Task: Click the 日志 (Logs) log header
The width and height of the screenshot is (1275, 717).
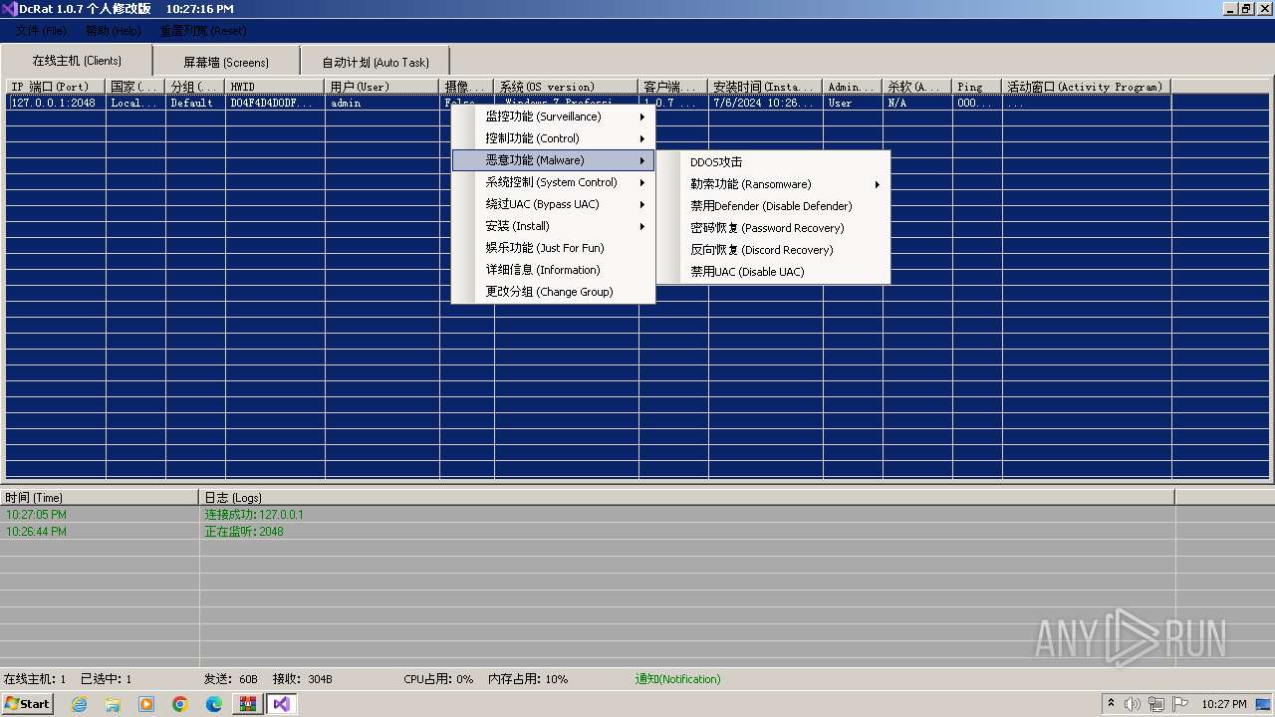Action: [686, 497]
